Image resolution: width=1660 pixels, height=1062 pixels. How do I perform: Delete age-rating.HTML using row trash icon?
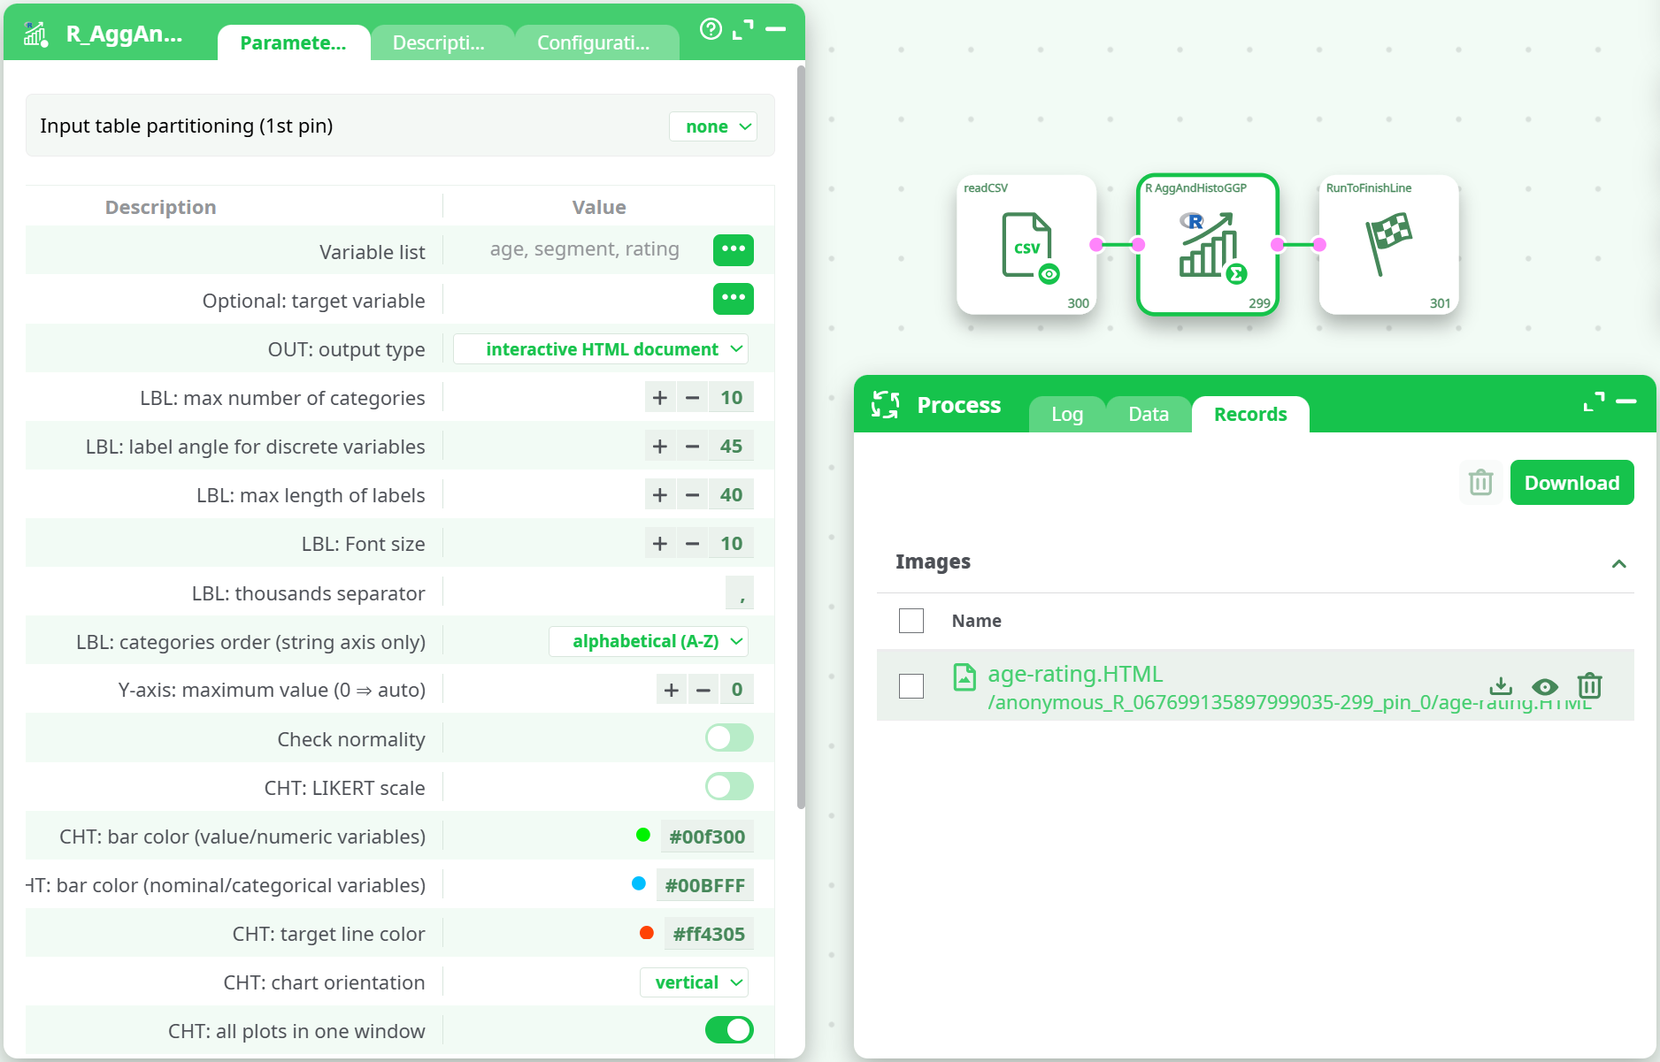(x=1589, y=686)
